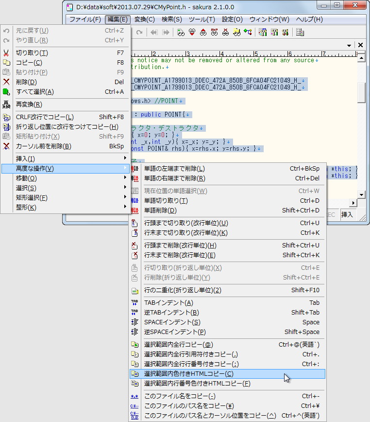Open the ツール(T) menu

click(x=202, y=19)
